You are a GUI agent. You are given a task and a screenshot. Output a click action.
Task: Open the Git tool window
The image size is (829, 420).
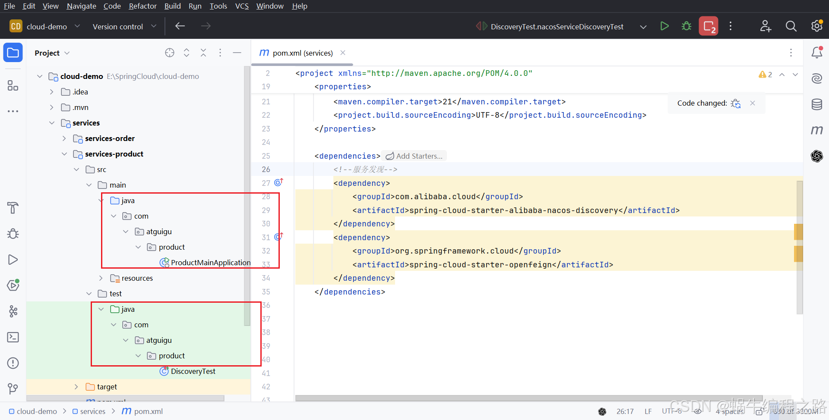(x=13, y=389)
